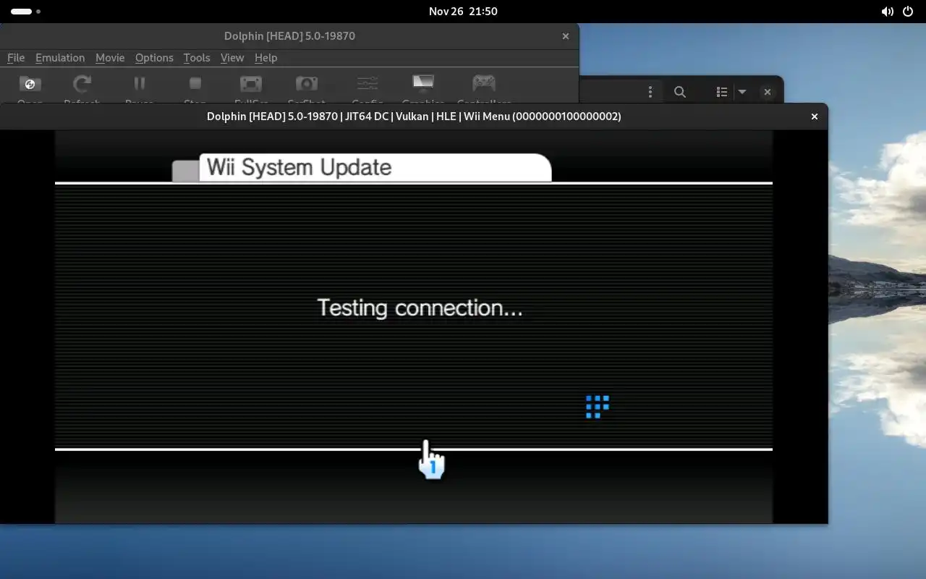This screenshot has width=926, height=579.
Task: Close the Wii Menu render window
Action: [x=815, y=116]
